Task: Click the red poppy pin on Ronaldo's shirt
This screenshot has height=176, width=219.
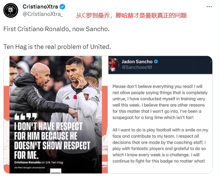Action: [75, 97]
